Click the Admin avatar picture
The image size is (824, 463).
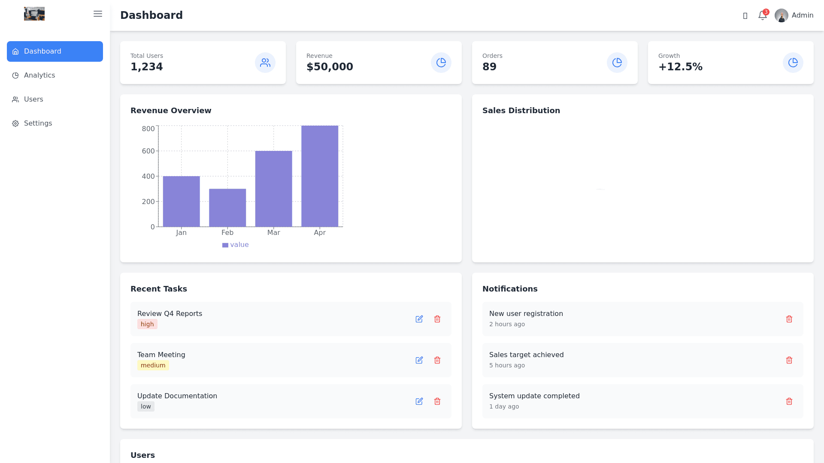781,15
